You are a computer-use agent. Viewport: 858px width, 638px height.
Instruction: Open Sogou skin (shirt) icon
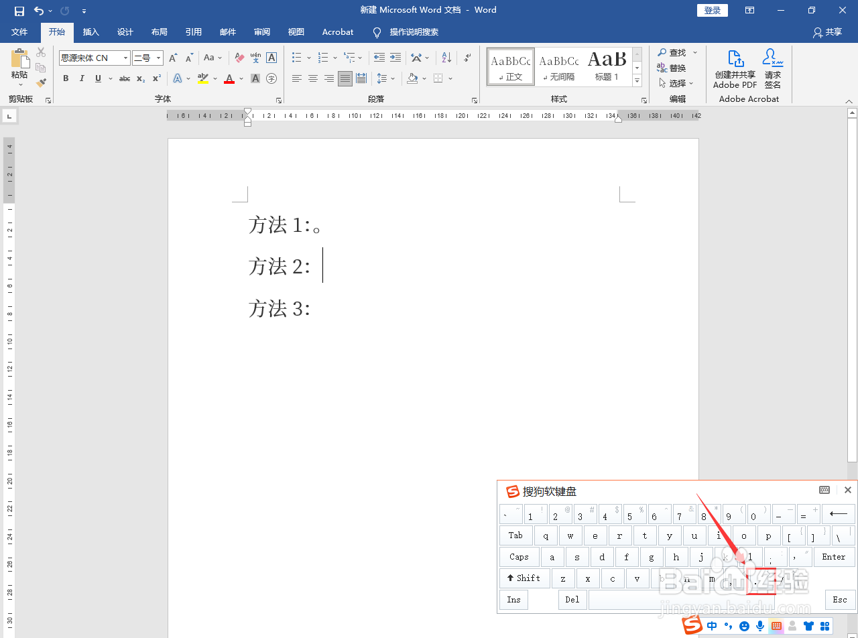(x=808, y=626)
